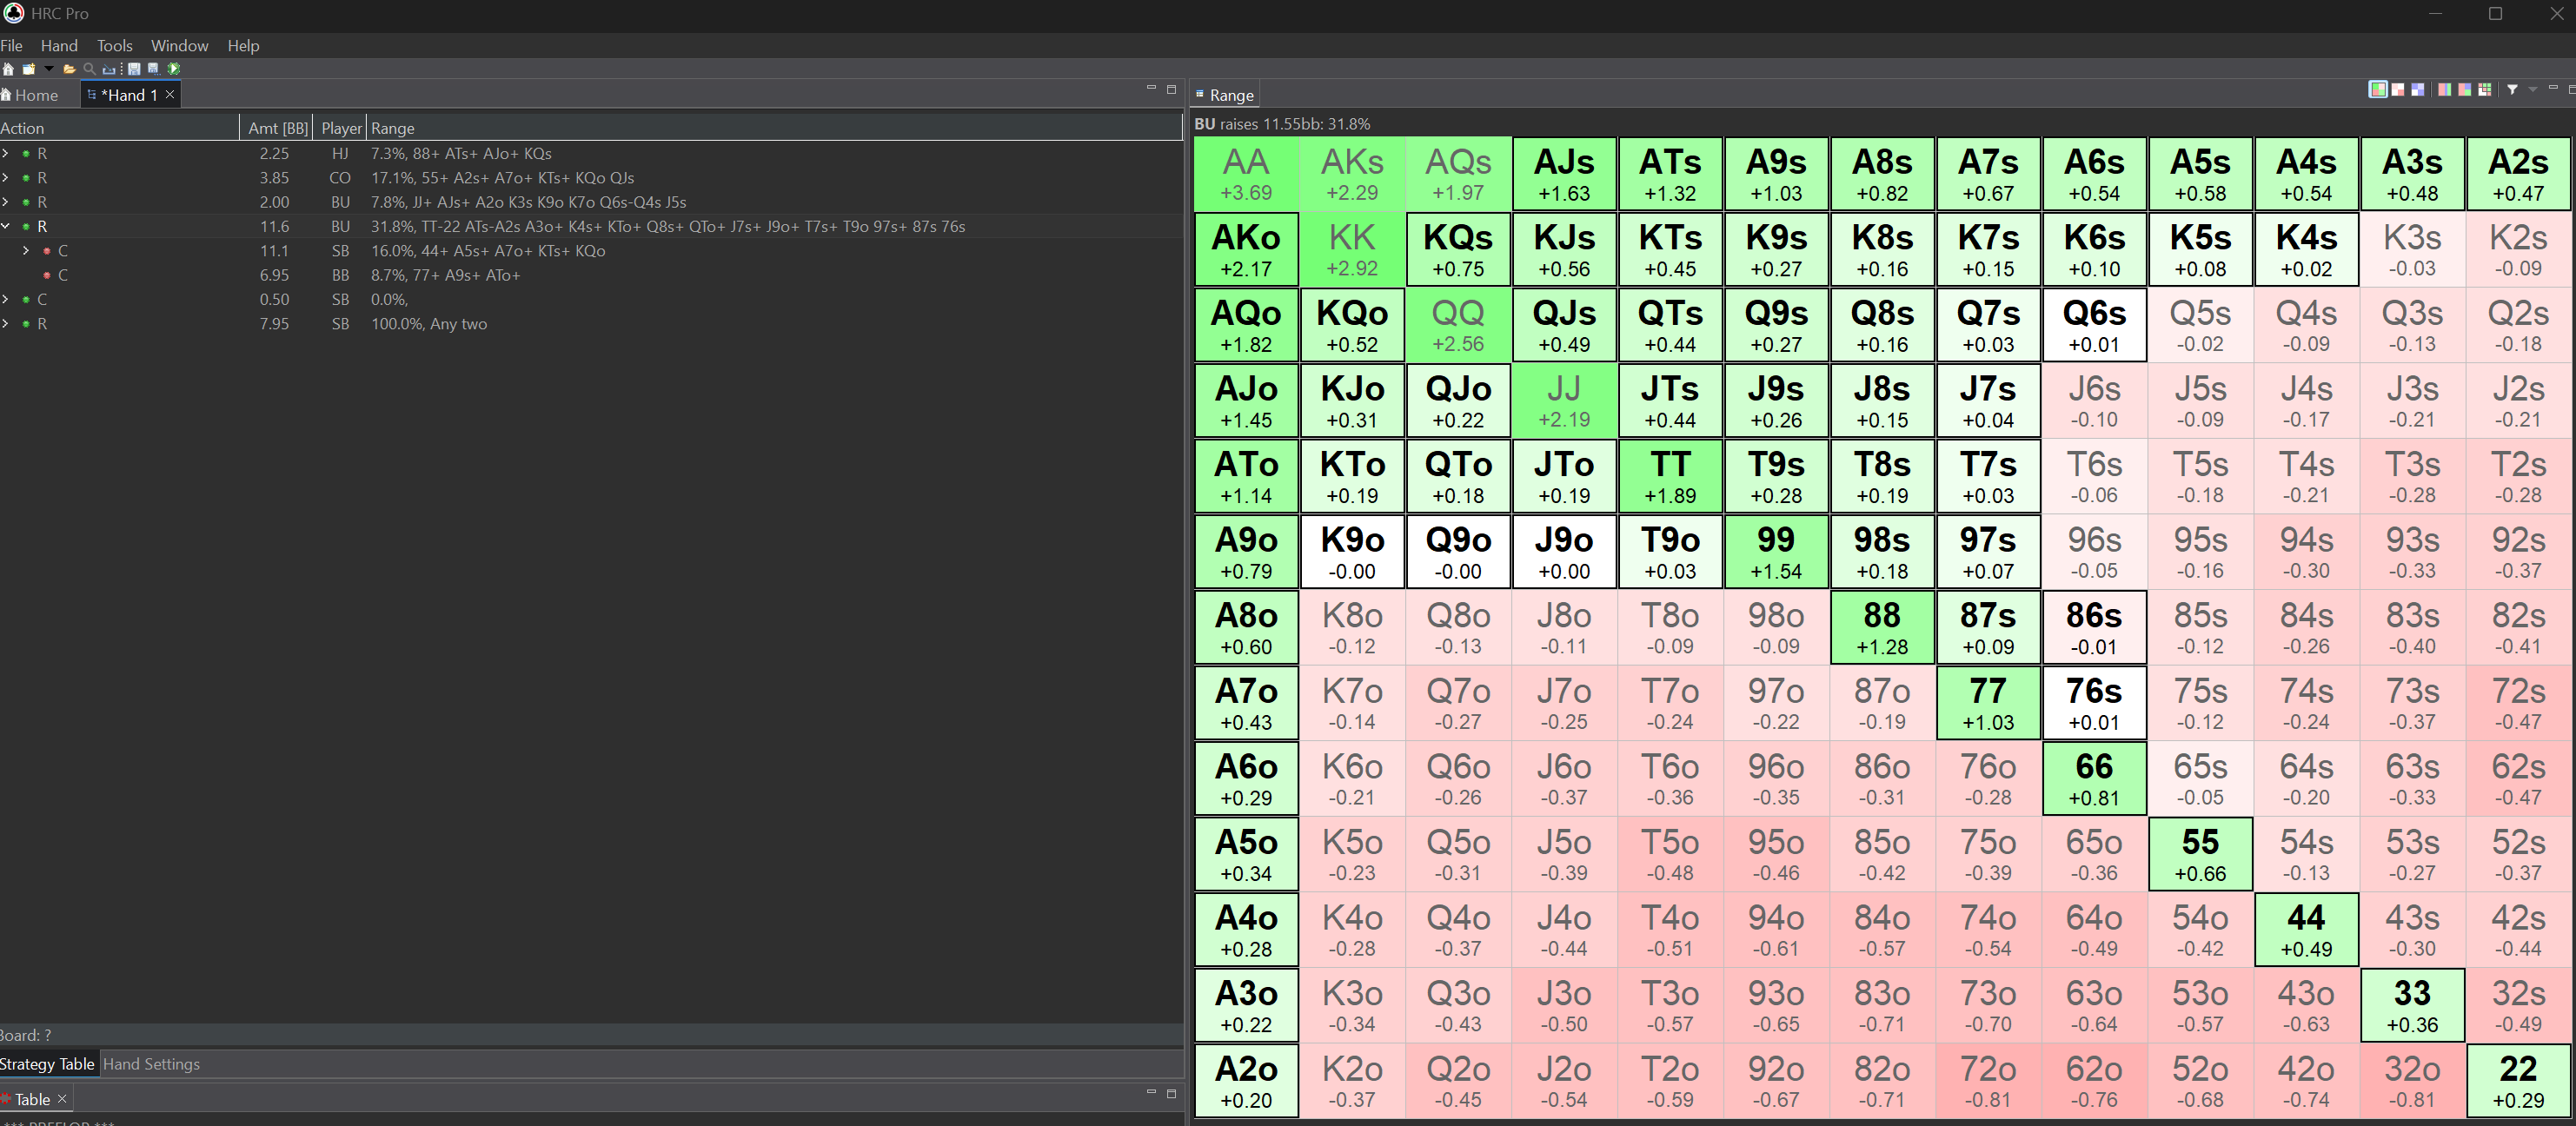Open the new-hand dropdown arrow in toolbar
The image size is (2576, 1126).
49,68
